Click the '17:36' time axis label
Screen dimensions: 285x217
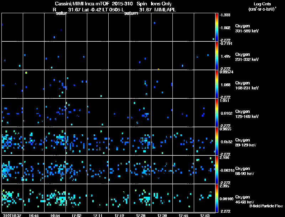pos(162,215)
